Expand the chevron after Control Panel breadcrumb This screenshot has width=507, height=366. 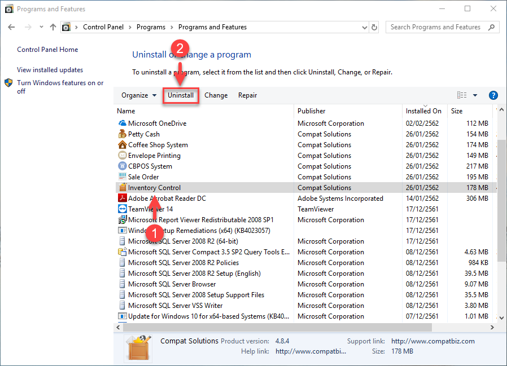[130, 28]
